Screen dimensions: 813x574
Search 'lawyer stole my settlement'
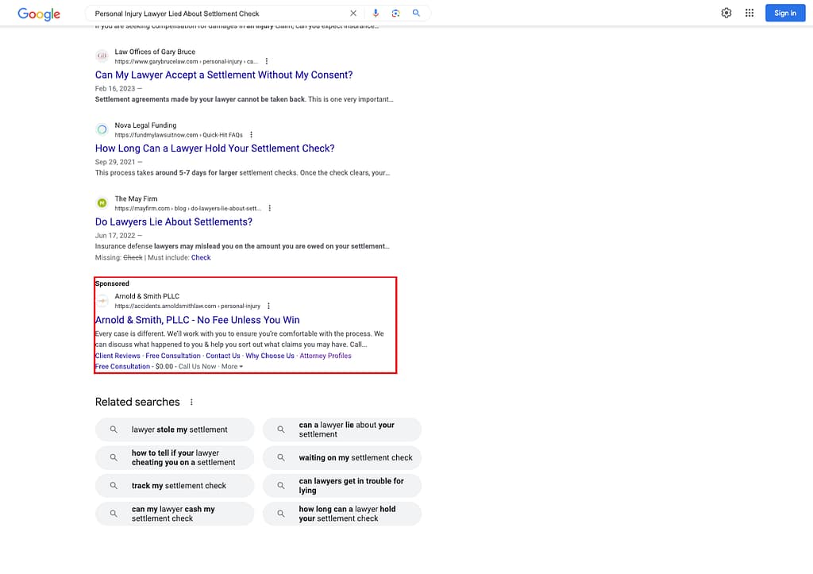(x=175, y=430)
